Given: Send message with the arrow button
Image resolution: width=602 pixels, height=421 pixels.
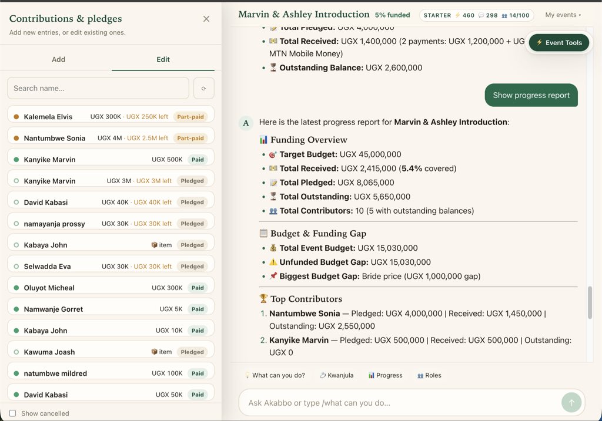Looking at the screenshot, I should pos(571,403).
